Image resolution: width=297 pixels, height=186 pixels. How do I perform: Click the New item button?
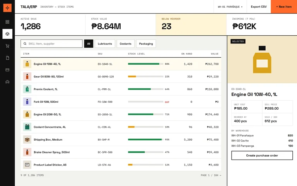pyautogui.click(x=284, y=7)
